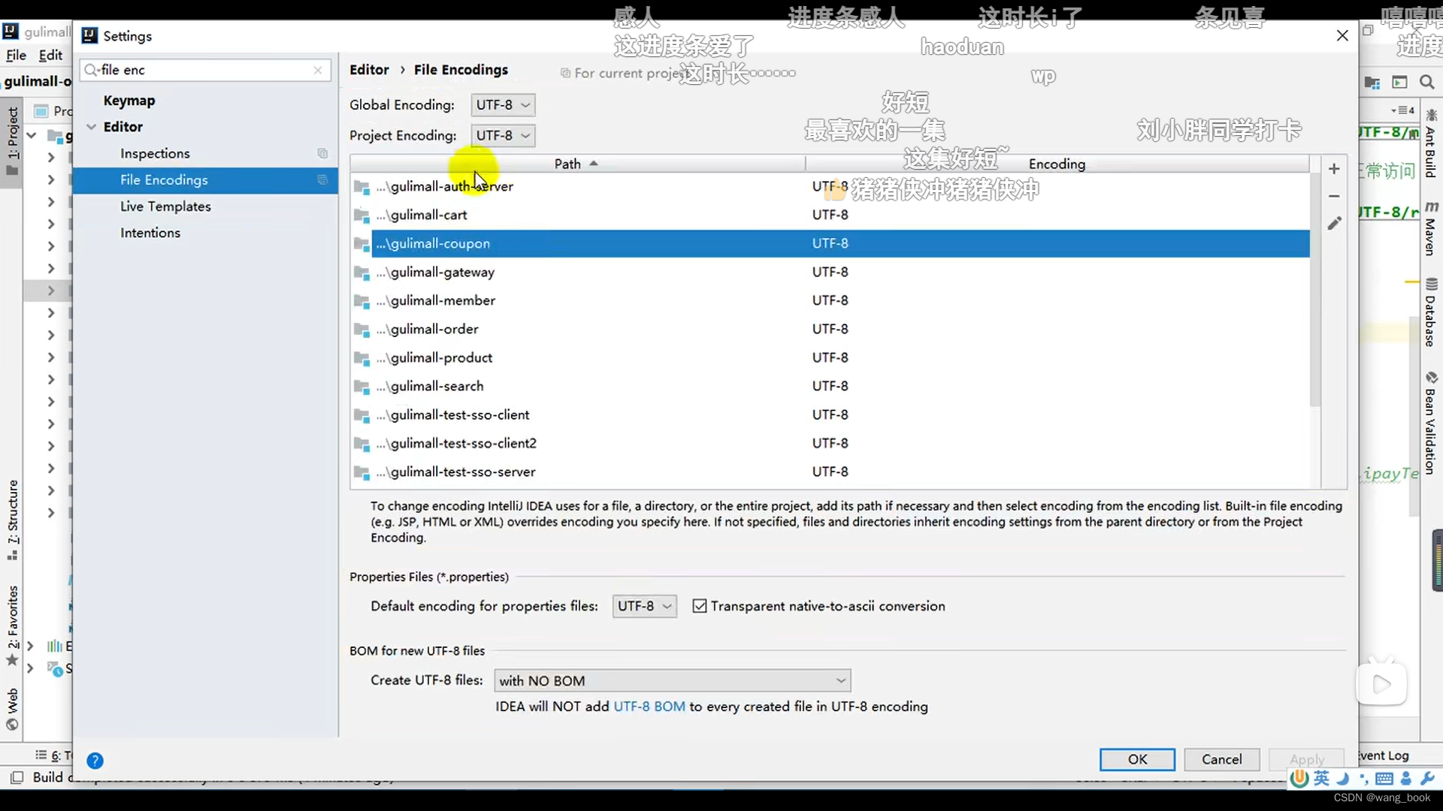The image size is (1443, 811).
Task: Enable BOM for new UTF-8 files setting
Action: tap(672, 680)
